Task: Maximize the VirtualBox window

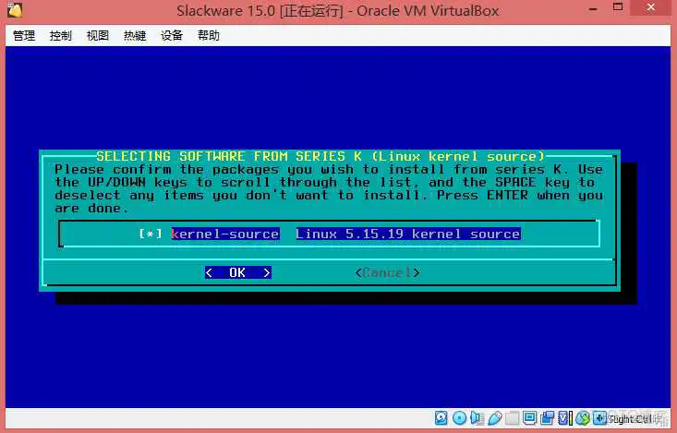Action: tap(618, 7)
